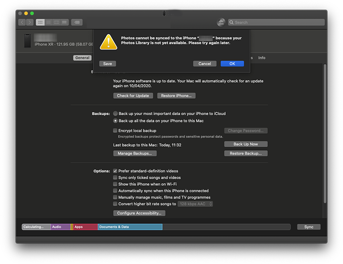Enable Show this iPhone when on Wi-Fi

(x=115, y=184)
